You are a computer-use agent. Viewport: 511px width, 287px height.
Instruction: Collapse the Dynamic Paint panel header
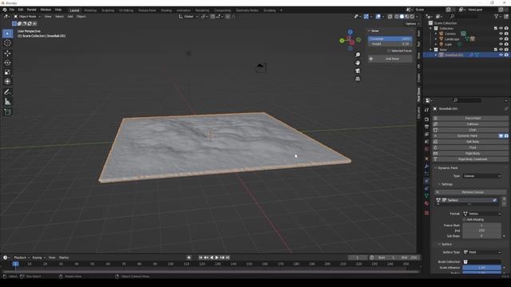tap(448, 168)
